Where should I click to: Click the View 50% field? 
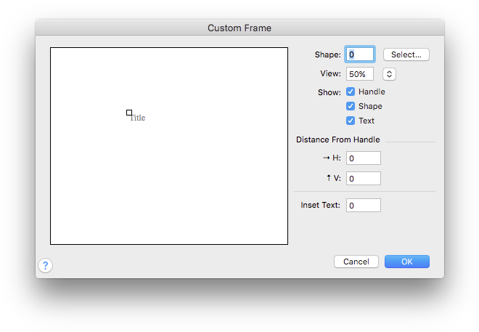[360, 74]
